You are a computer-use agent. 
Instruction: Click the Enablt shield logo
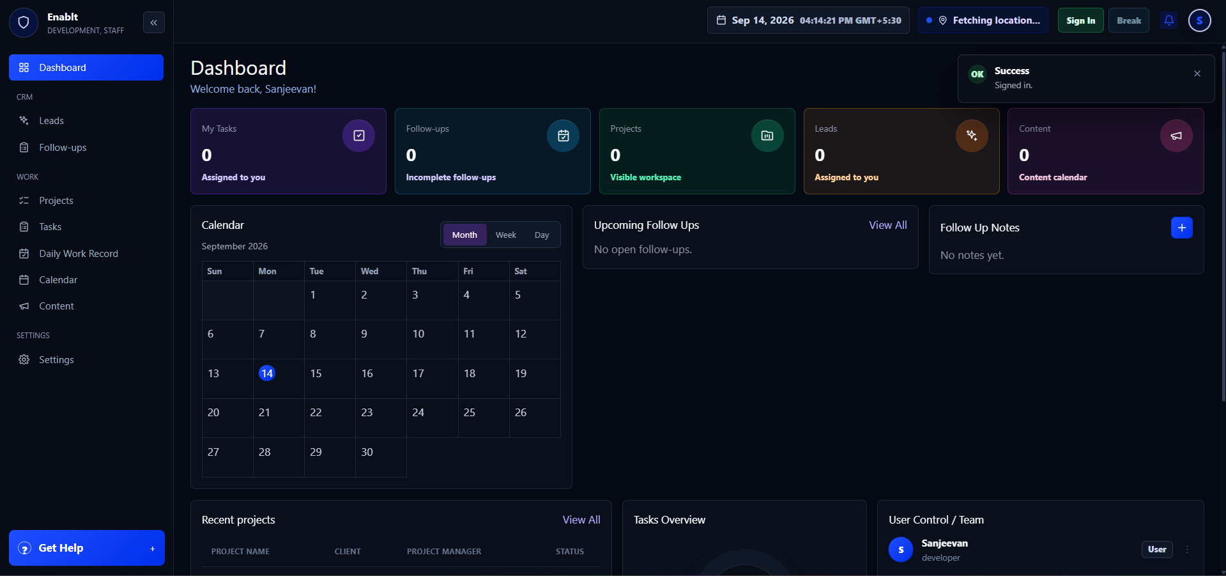[x=24, y=22]
